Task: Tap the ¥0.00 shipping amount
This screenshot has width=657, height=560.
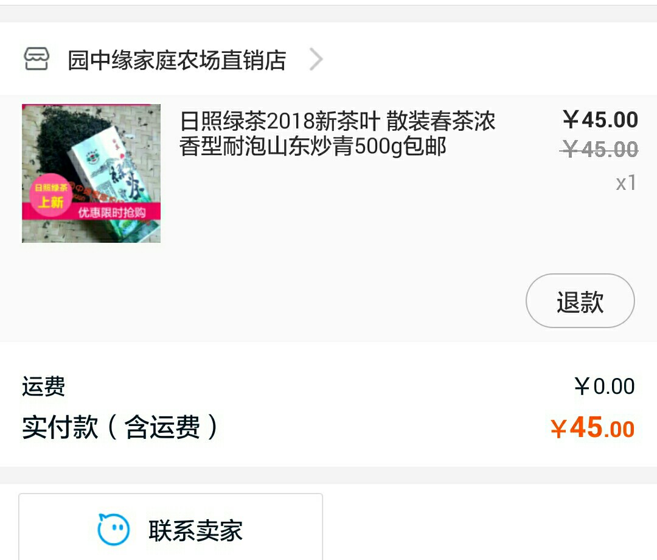Action: 604,386
